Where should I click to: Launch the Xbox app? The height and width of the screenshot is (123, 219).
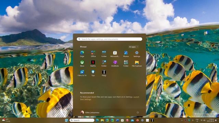point(82,64)
